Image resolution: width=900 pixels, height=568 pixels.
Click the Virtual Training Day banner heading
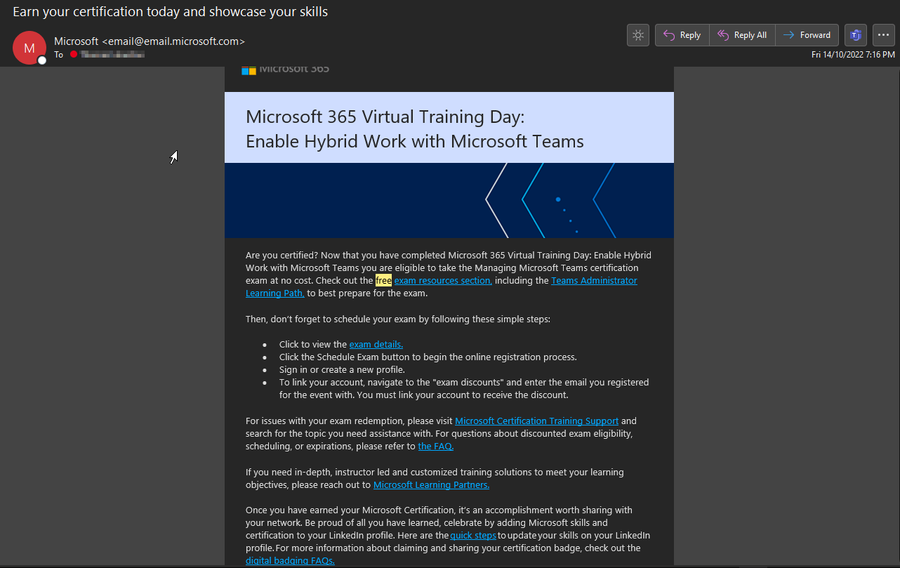point(415,128)
